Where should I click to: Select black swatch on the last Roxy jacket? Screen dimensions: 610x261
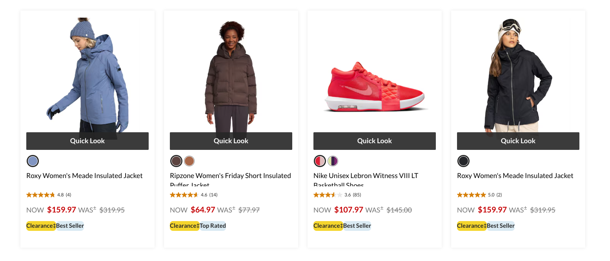(463, 161)
